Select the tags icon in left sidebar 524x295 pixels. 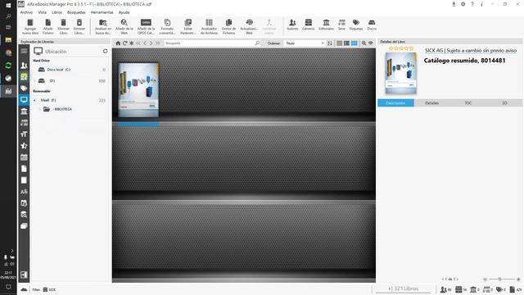[x=24, y=88]
